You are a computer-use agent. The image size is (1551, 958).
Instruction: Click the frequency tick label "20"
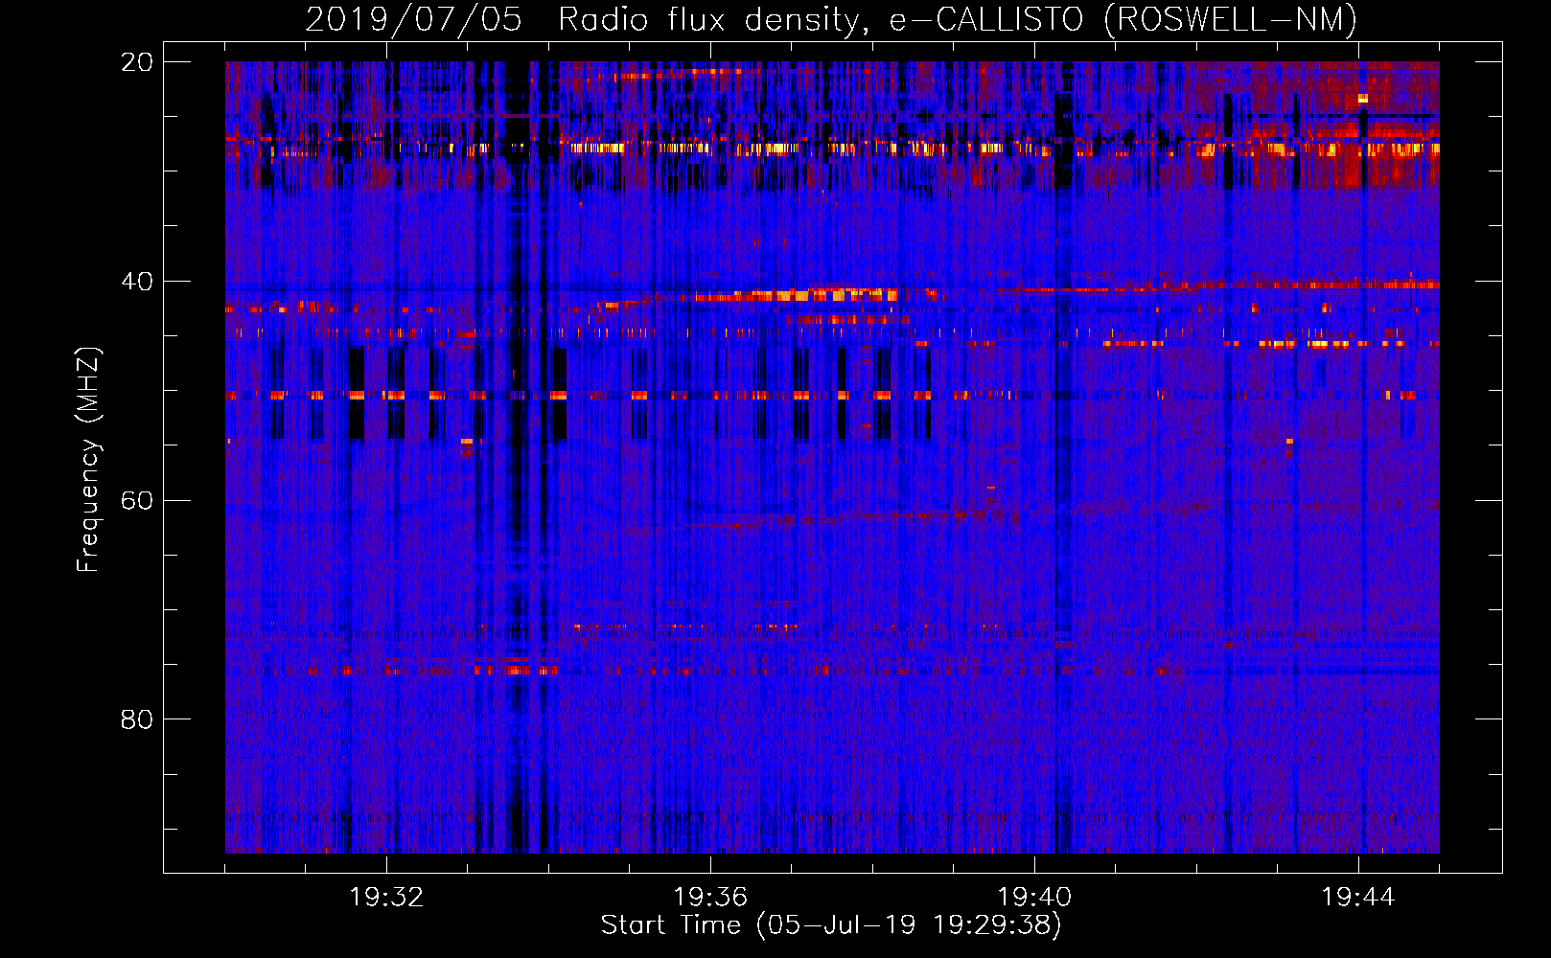[137, 61]
